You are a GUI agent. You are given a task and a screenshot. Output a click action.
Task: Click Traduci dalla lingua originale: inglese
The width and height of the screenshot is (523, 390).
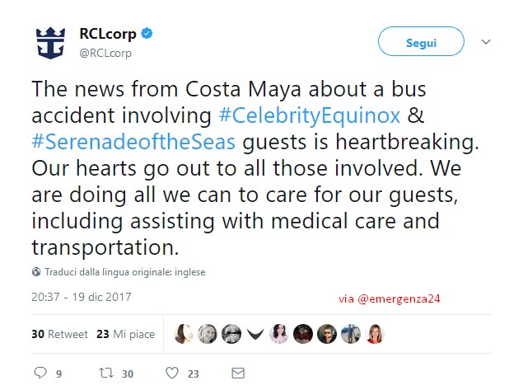(125, 272)
